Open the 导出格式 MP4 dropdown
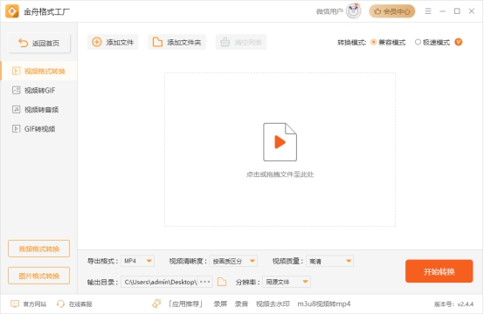 pos(137,261)
